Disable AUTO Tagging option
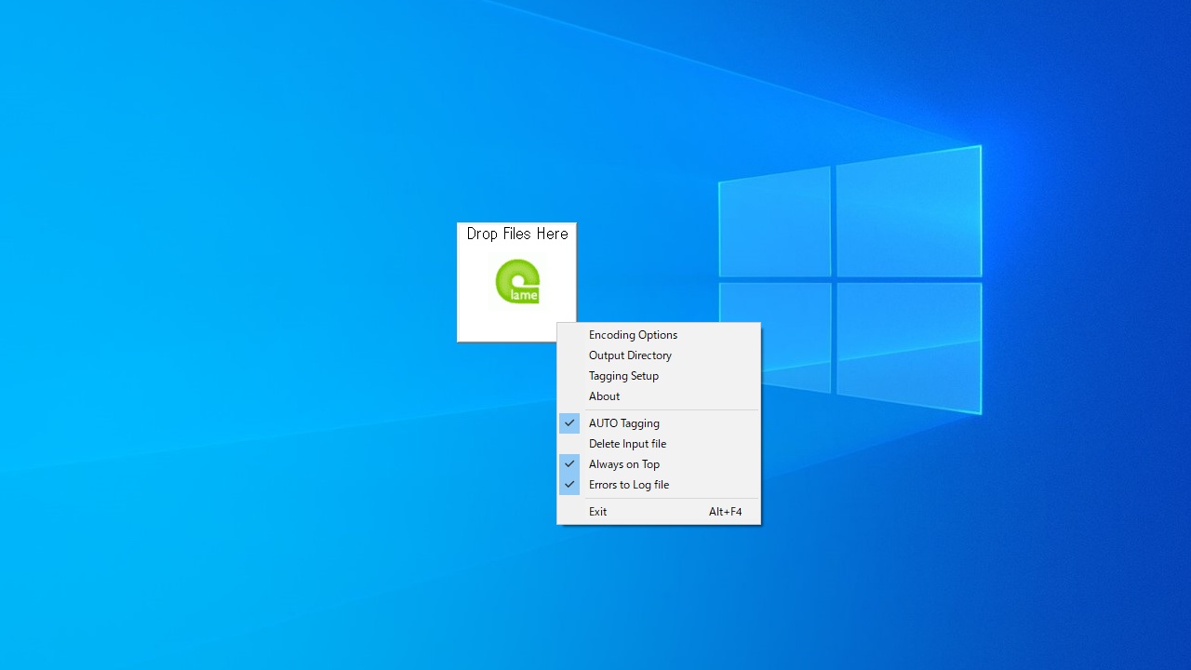This screenshot has height=670, width=1191. 659,423
